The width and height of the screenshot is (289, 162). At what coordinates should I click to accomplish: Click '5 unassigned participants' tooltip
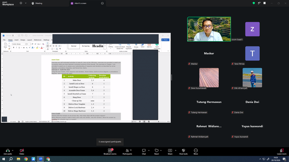pos(110,142)
